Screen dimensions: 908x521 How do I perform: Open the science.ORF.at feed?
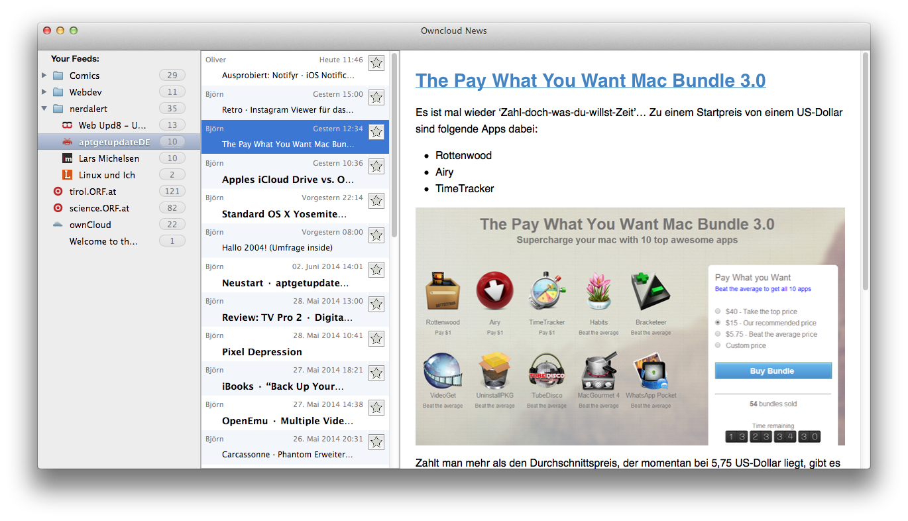pyautogui.click(x=119, y=207)
